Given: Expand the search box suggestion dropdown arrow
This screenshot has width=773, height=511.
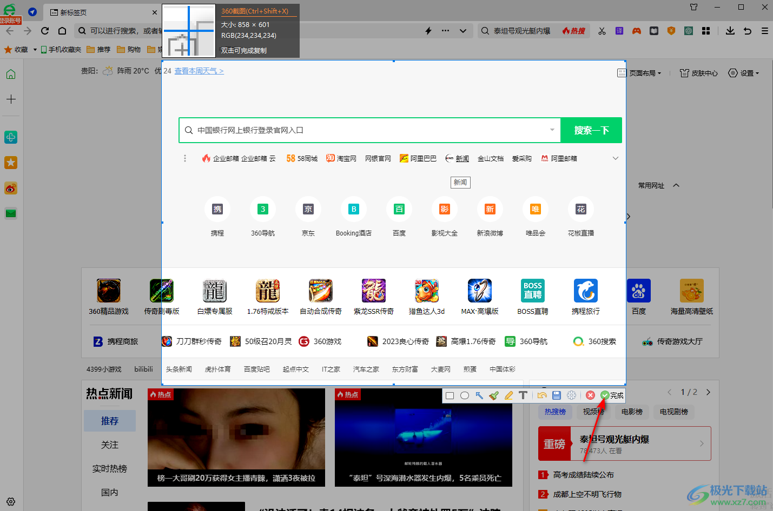Looking at the screenshot, I should (552, 130).
